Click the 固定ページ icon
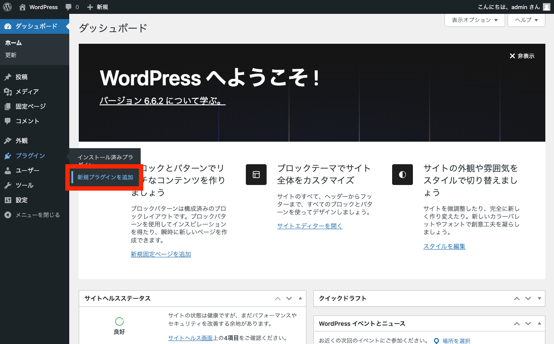Image resolution: width=554 pixels, height=344 pixels. [8, 107]
